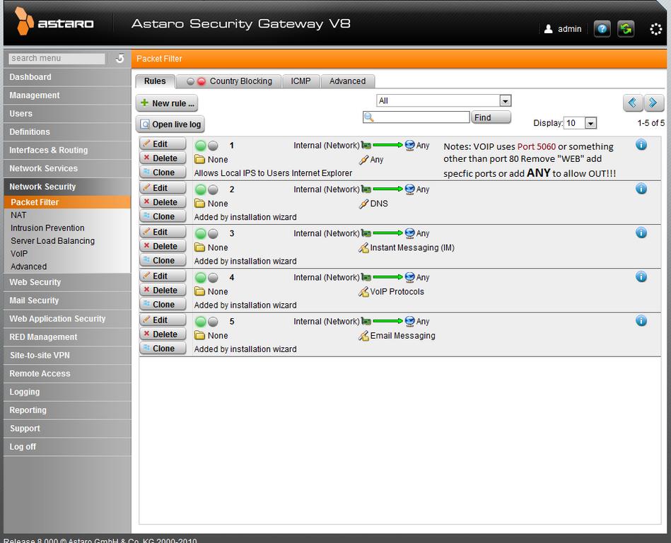The height and width of the screenshot is (543, 671).
Task: Click the VoIP Protocols service group icon
Action: click(x=363, y=292)
